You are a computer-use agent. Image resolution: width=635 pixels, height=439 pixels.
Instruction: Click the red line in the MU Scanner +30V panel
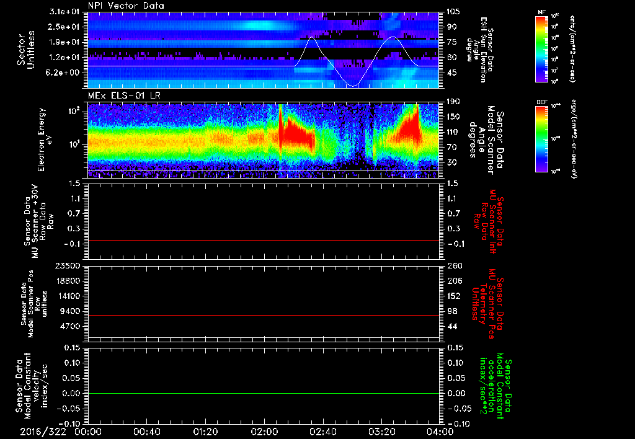[x=264, y=241]
